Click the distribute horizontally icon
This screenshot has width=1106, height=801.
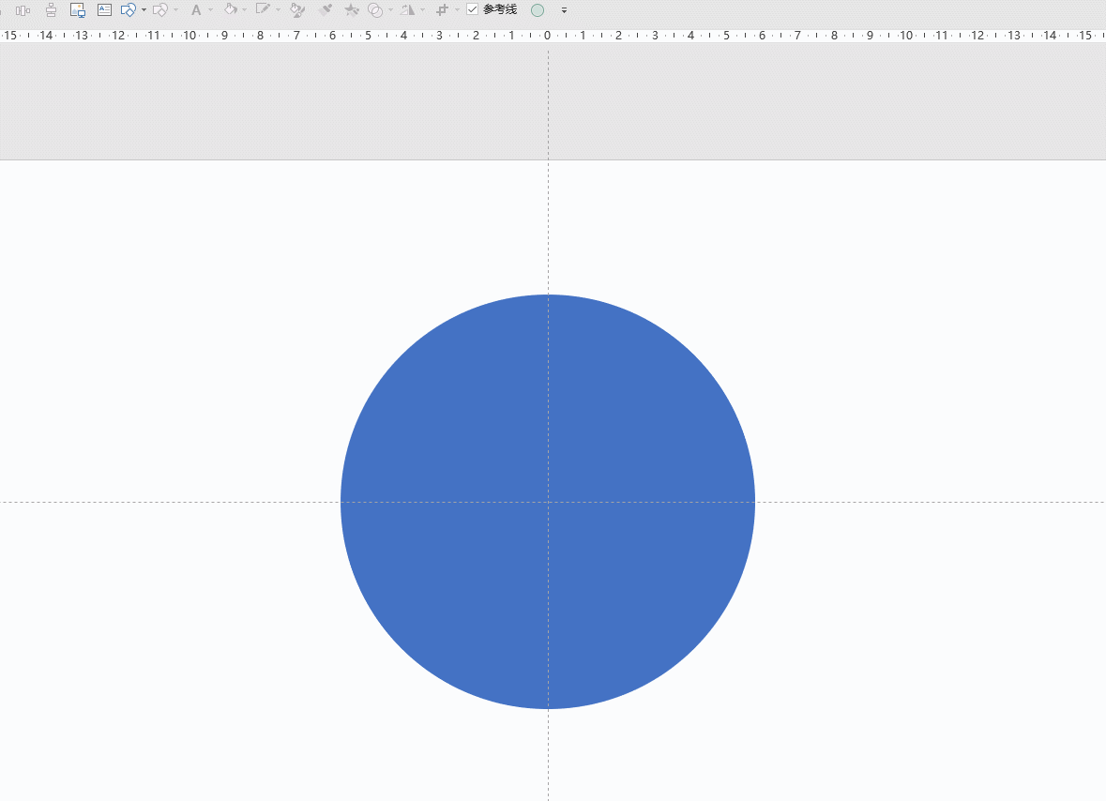tap(23, 10)
